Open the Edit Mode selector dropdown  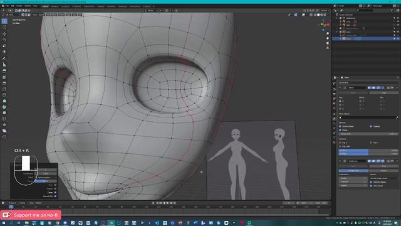11,15
